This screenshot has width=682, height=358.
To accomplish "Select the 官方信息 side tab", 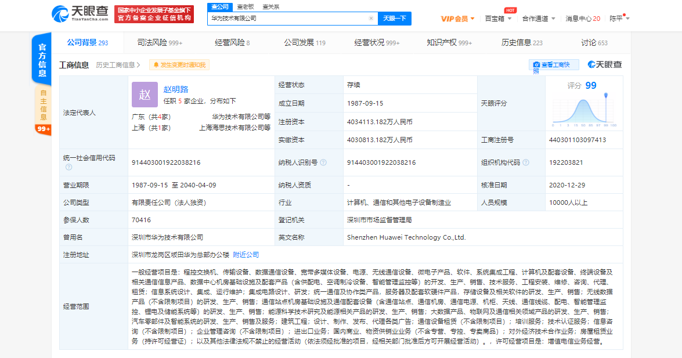I will point(42,59).
